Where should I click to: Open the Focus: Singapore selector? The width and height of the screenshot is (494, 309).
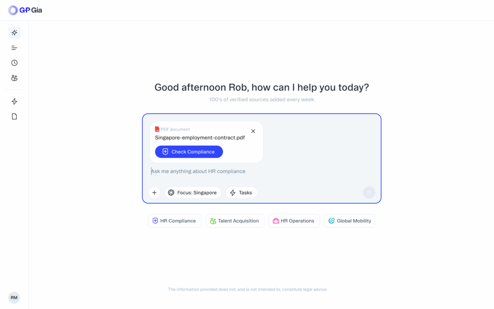tap(192, 193)
